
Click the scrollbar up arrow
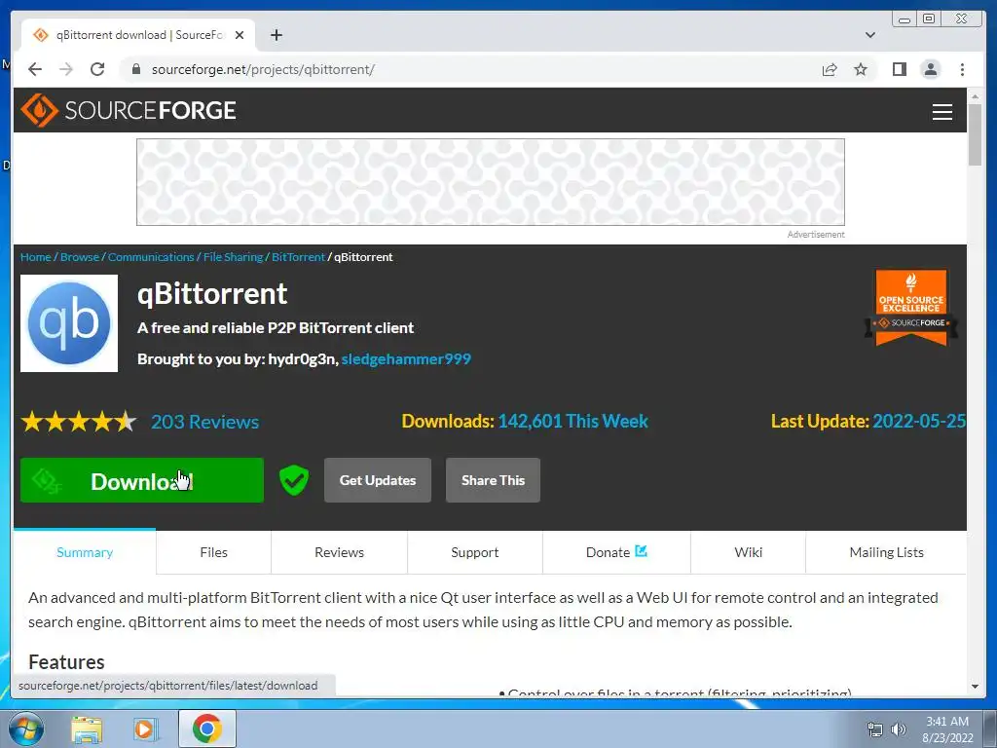click(975, 96)
